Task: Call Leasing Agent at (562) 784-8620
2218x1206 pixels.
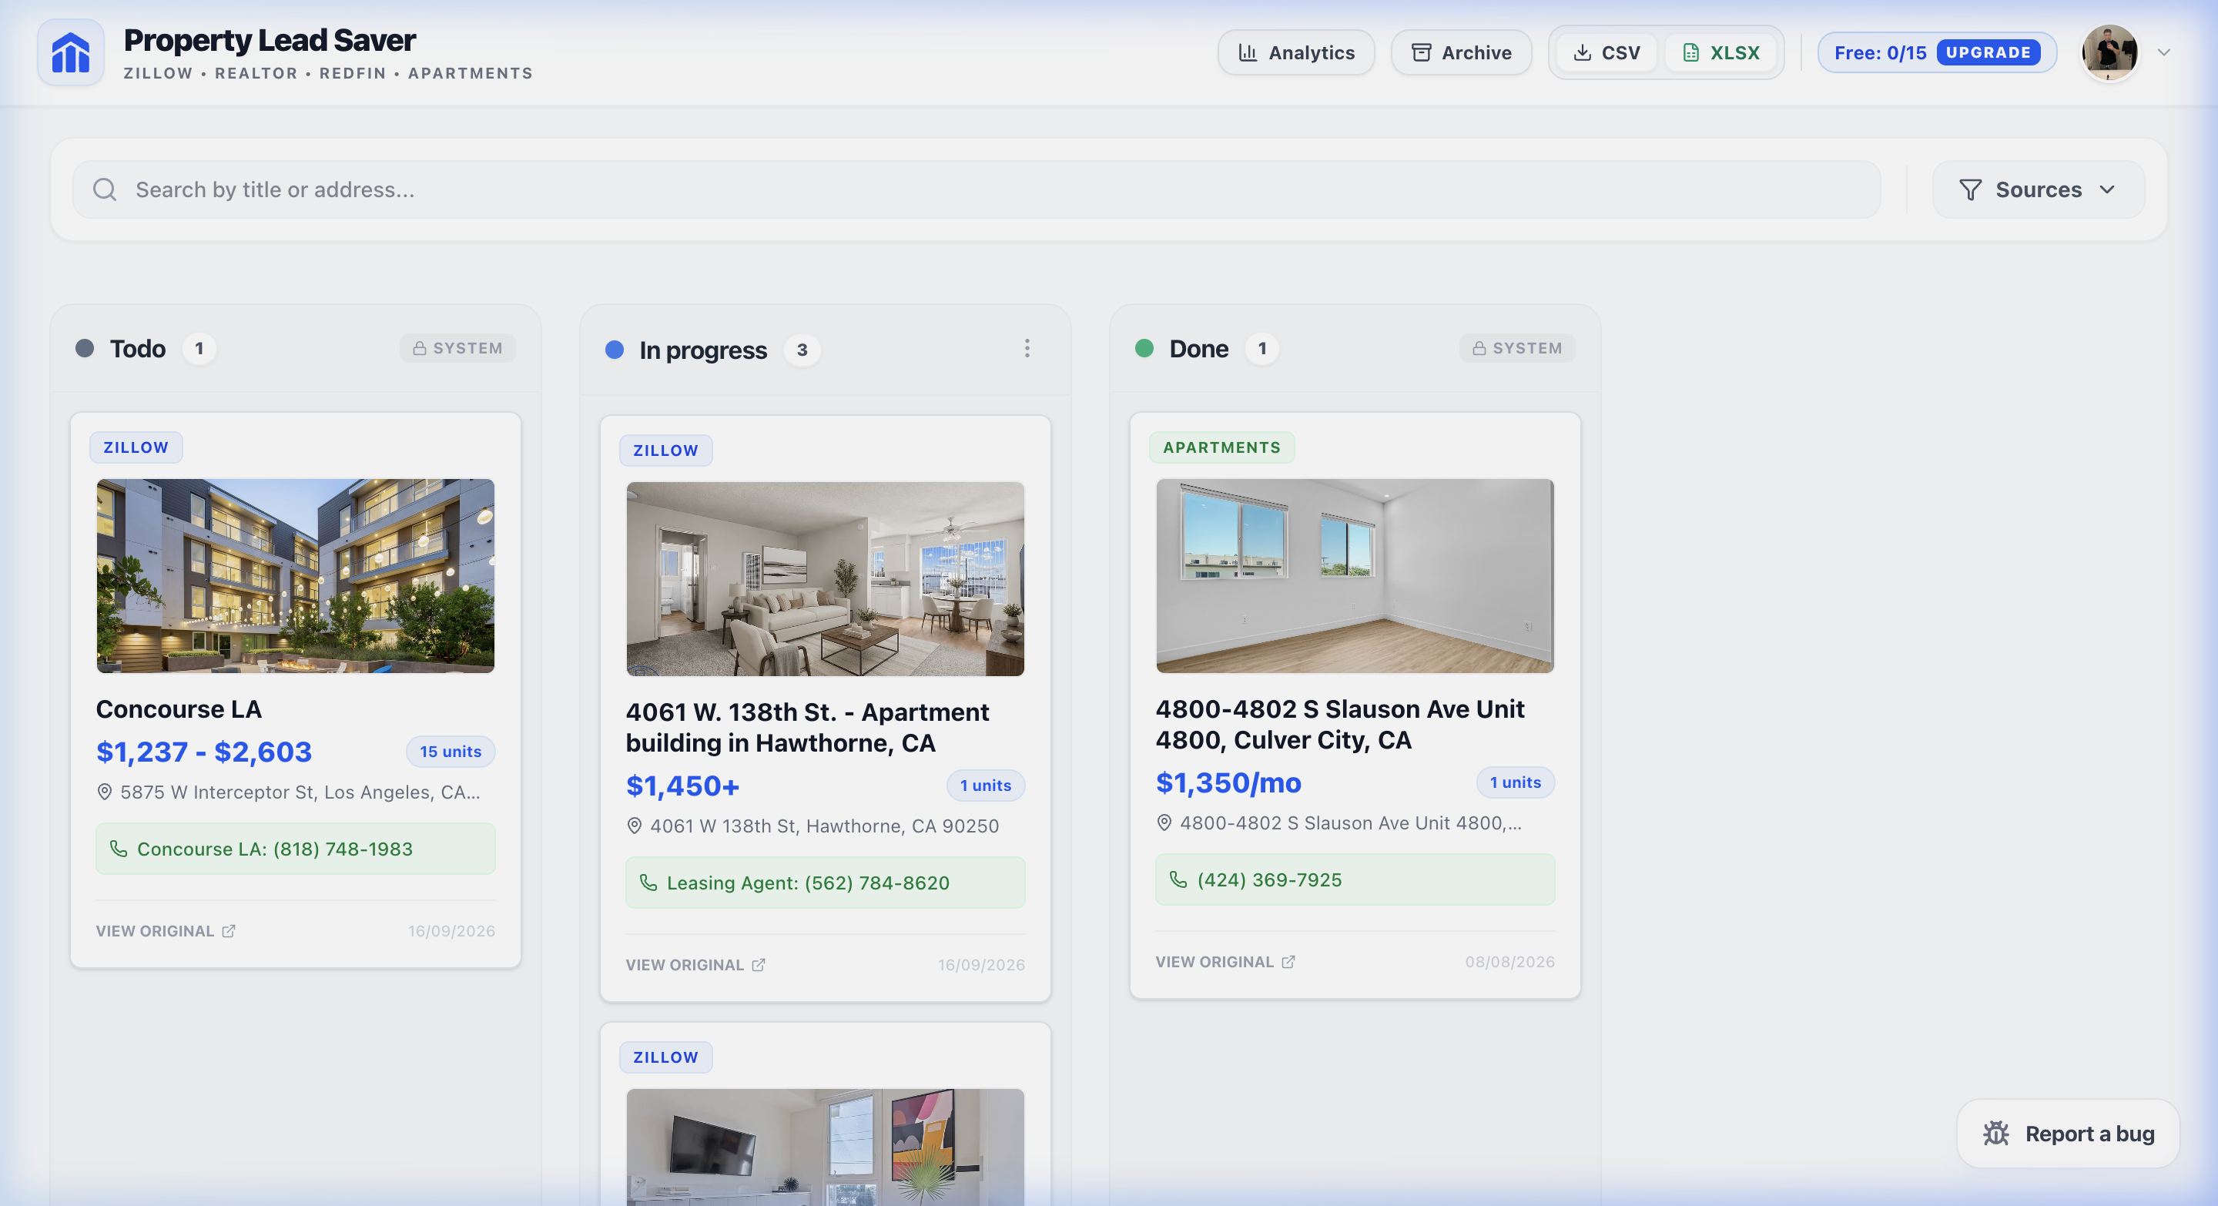Action: pyautogui.click(x=825, y=883)
